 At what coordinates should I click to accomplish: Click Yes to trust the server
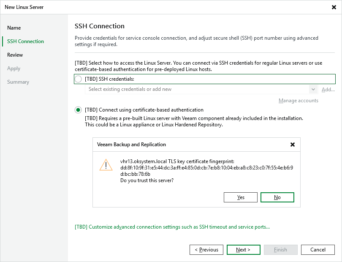click(x=240, y=197)
